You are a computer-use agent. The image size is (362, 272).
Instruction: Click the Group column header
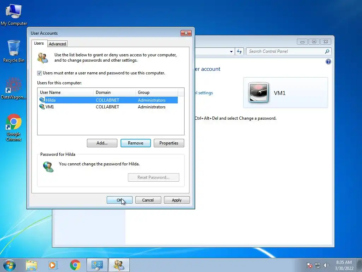click(x=157, y=92)
